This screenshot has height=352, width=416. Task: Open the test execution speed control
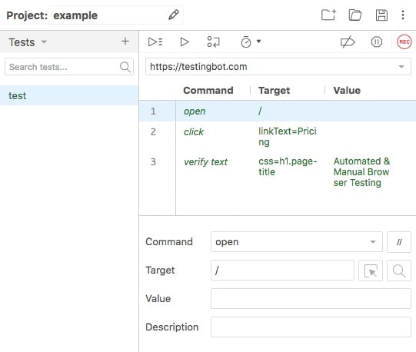251,42
